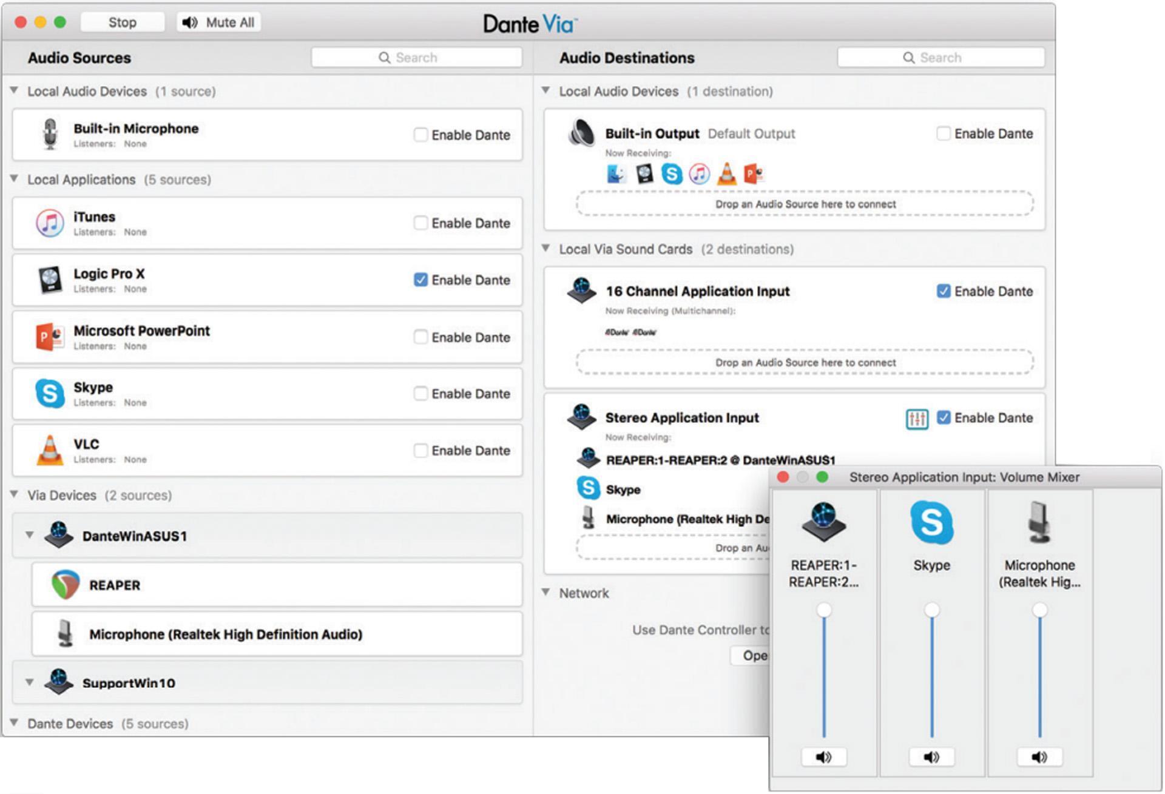Image resolution: width=1165 pixels, height=794 pixels.
Task: Click the Skype icon in Audio Sources
Action: pyautogui.click(x=51, y=394)
